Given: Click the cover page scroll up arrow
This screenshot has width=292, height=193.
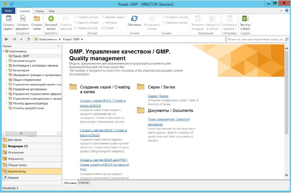Looking at the screenshot, I should click(x=286, y=49).
